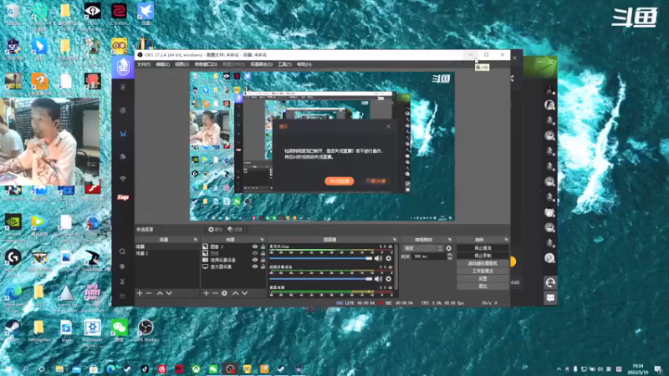Viewport: 669px width, 376px height.
Task: Click the 退出 button in OBS controls
Action: [483, 286]
